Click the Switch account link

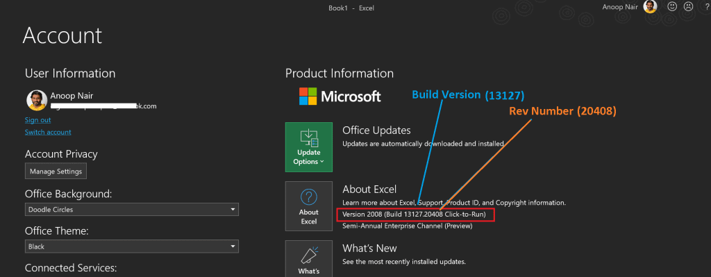click(48, 133)
